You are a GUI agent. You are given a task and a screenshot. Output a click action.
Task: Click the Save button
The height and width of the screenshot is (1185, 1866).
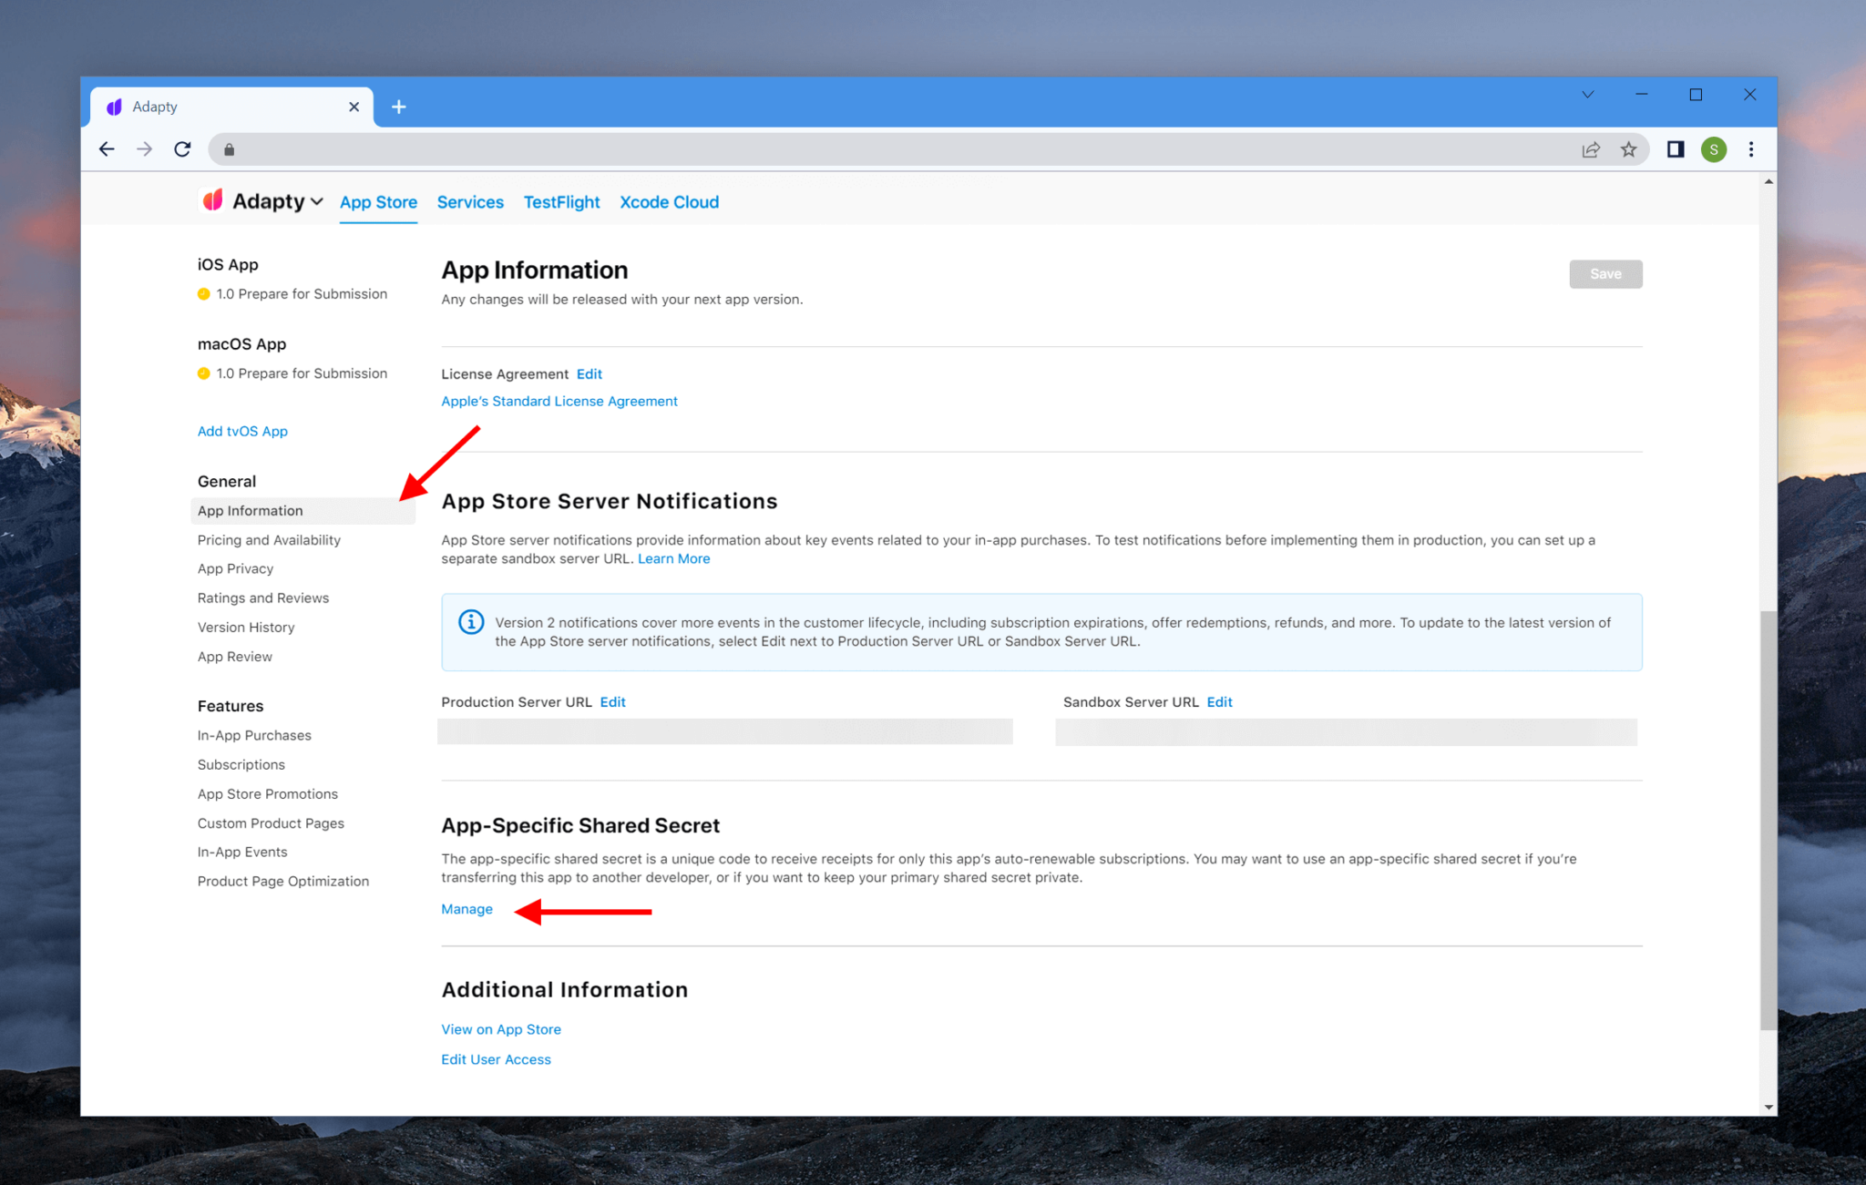(1605, 274)
